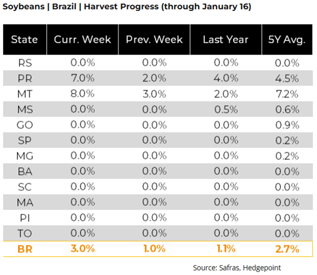This screenshot has width=317, height=275.
Task: Select the Last Year column header
Action: tap(225, 40)
